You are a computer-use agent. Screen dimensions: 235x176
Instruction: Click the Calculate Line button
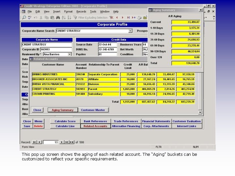click(x=65, y=126)
